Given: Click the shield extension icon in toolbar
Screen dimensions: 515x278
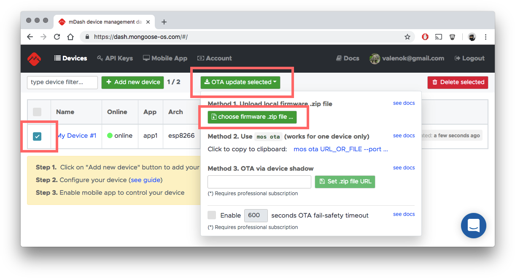Looking at the screenshot, I should tap(452, 37).
